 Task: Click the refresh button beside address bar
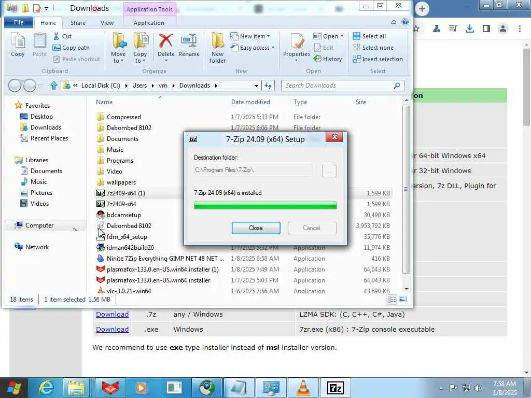pyautogui.click(x=268, y=86)
